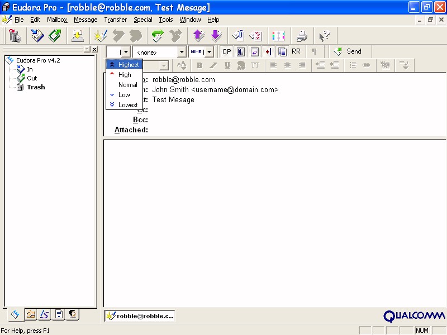
Task: Select the Out mailbox in the tree
Action: tap(32, 78)
